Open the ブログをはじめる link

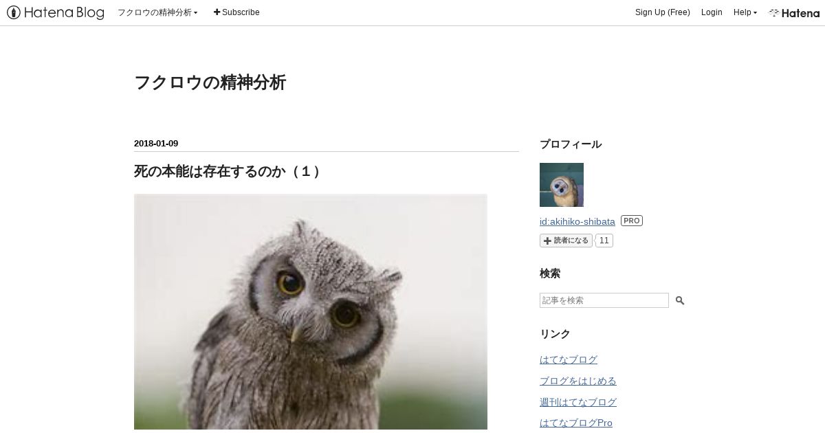tap(578, 381)
